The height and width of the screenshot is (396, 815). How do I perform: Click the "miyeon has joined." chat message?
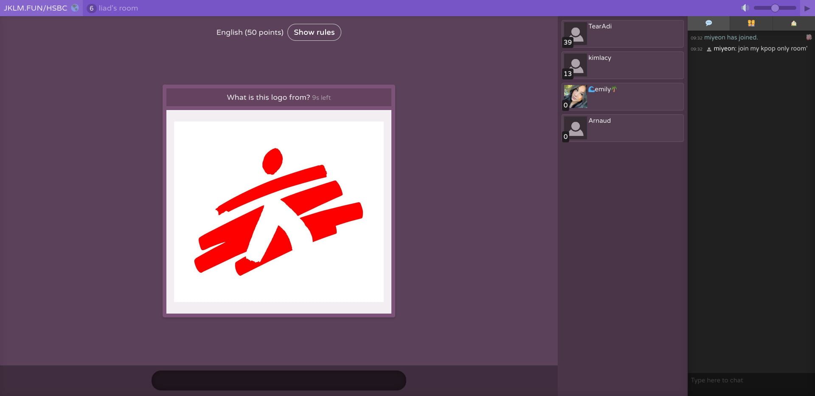[731, 37]
